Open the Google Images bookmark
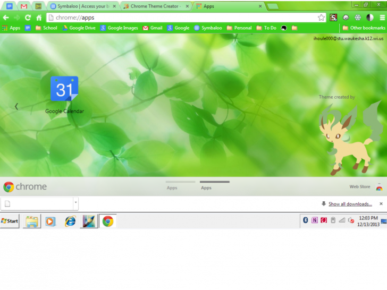 (x=119, y=28)
